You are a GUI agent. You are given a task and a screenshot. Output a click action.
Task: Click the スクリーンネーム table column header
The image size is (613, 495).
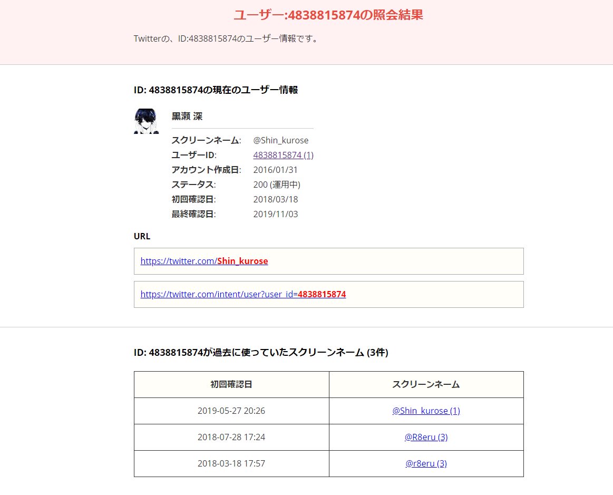click(426, 384)
